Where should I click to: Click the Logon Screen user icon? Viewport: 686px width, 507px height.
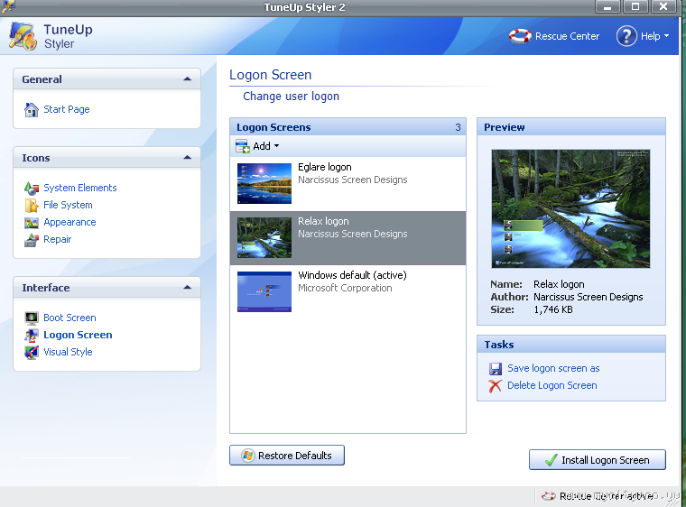point(32,335)
